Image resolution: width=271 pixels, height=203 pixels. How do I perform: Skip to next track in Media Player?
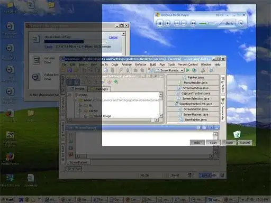(184, 23)
